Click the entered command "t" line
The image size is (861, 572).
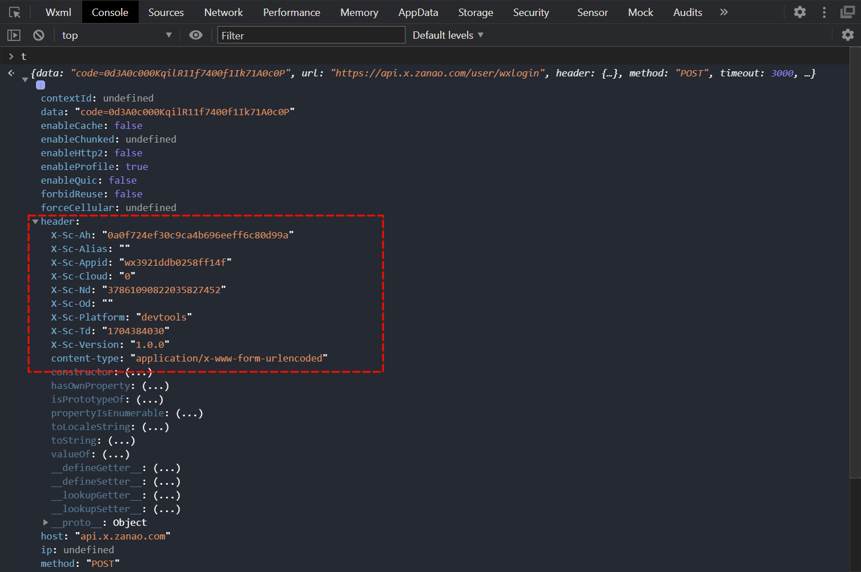point(24,56)
